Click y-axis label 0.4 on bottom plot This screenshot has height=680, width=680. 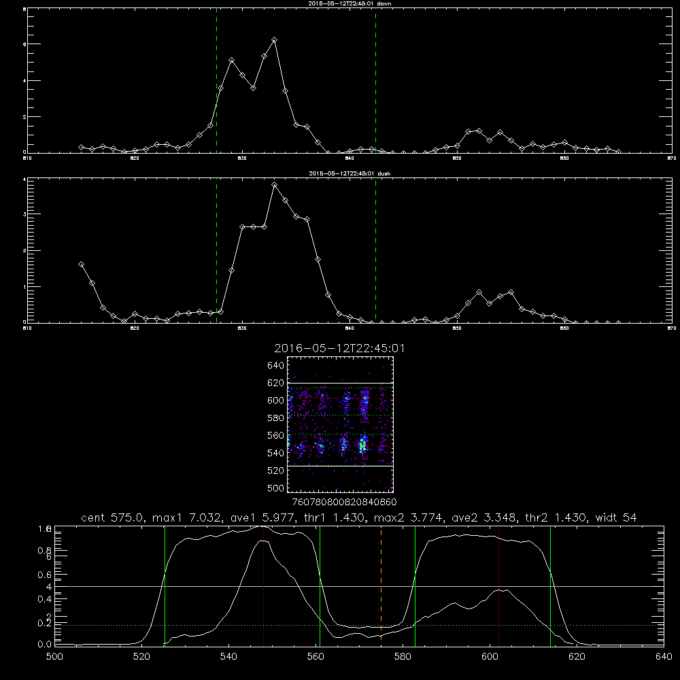tap(45, 599)
